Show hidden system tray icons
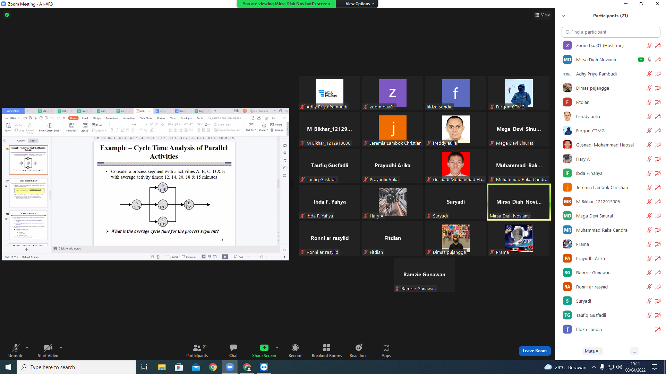The width and height of the screenshot is (666, 374). coord(594,367)
